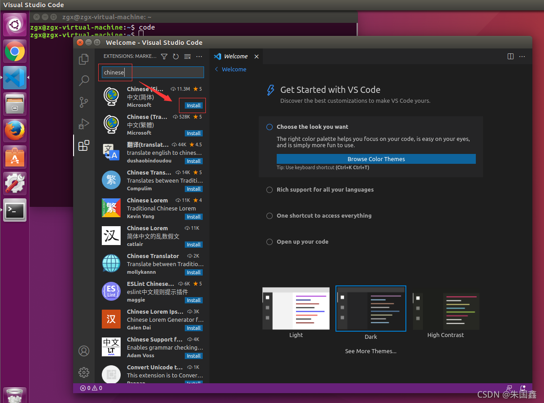This screenshot has width=544, height=403.
Task: Open Files manager from Ubuntu dock
Action: pyautogui.click(x=15, y=104)
